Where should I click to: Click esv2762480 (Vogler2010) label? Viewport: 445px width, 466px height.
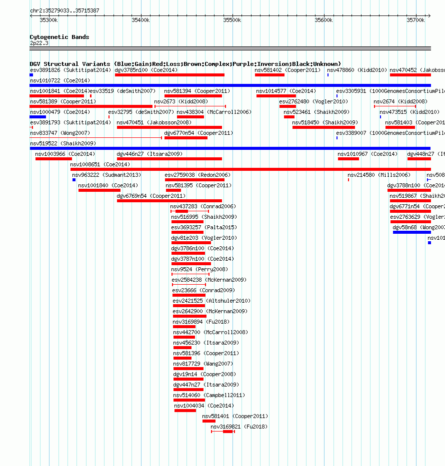[313, 101]
